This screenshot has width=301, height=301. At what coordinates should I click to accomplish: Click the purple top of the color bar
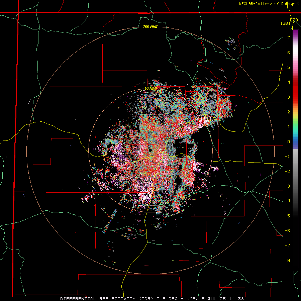[x=295, y=33]
